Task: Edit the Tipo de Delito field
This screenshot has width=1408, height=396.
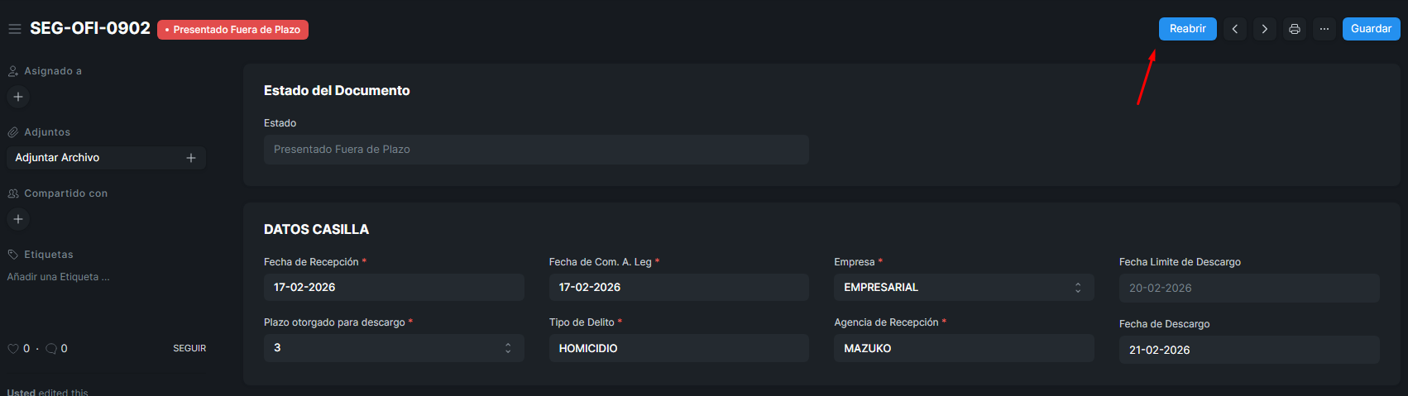Action: (678, 348)
